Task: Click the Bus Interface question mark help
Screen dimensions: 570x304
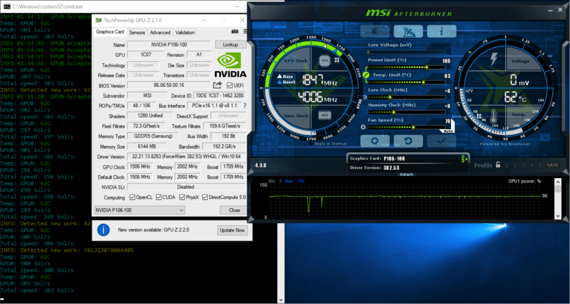Action: [x=245, y=105]
